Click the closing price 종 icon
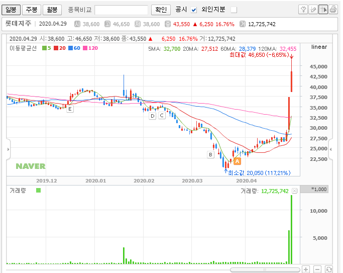The width and height of the screenshot is (343, 273). tap(168, 24)
